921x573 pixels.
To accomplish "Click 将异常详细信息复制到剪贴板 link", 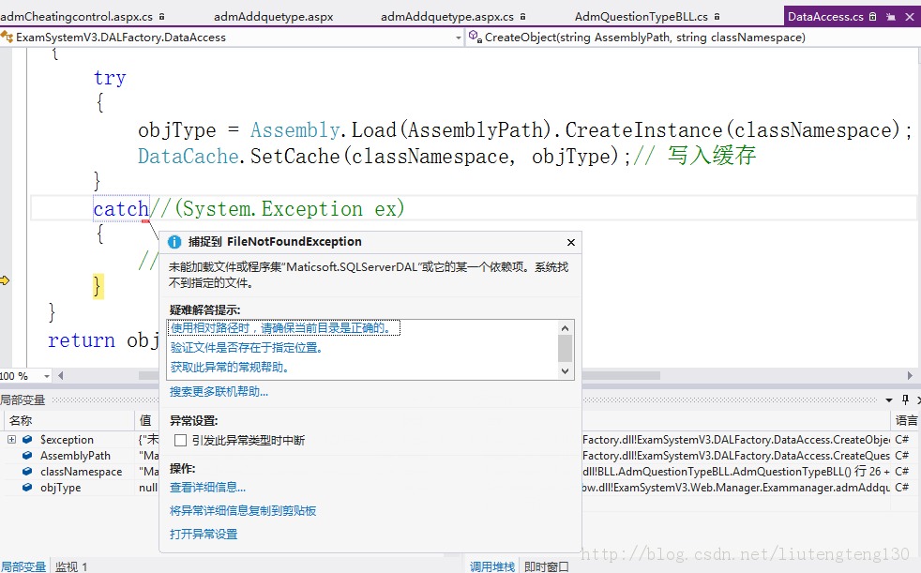I will (243, 511).
